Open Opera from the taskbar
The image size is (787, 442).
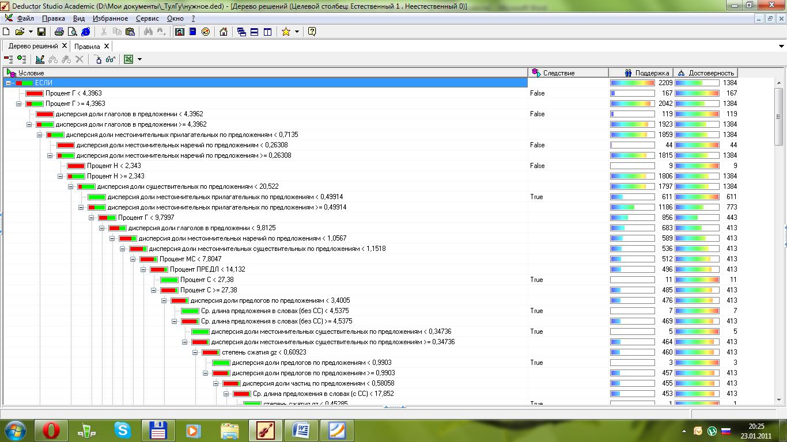click(x=51, y=430)
